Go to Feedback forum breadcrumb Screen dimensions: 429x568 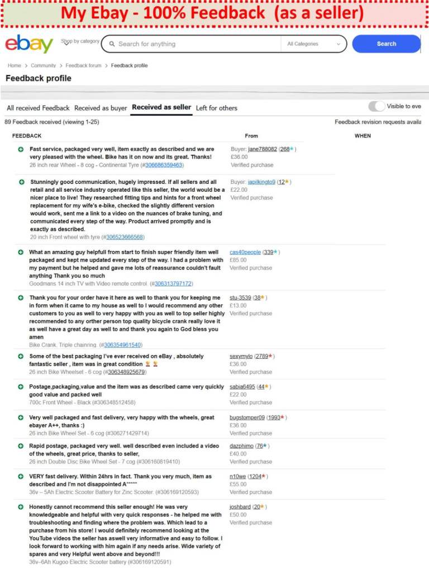pos(84,65)
